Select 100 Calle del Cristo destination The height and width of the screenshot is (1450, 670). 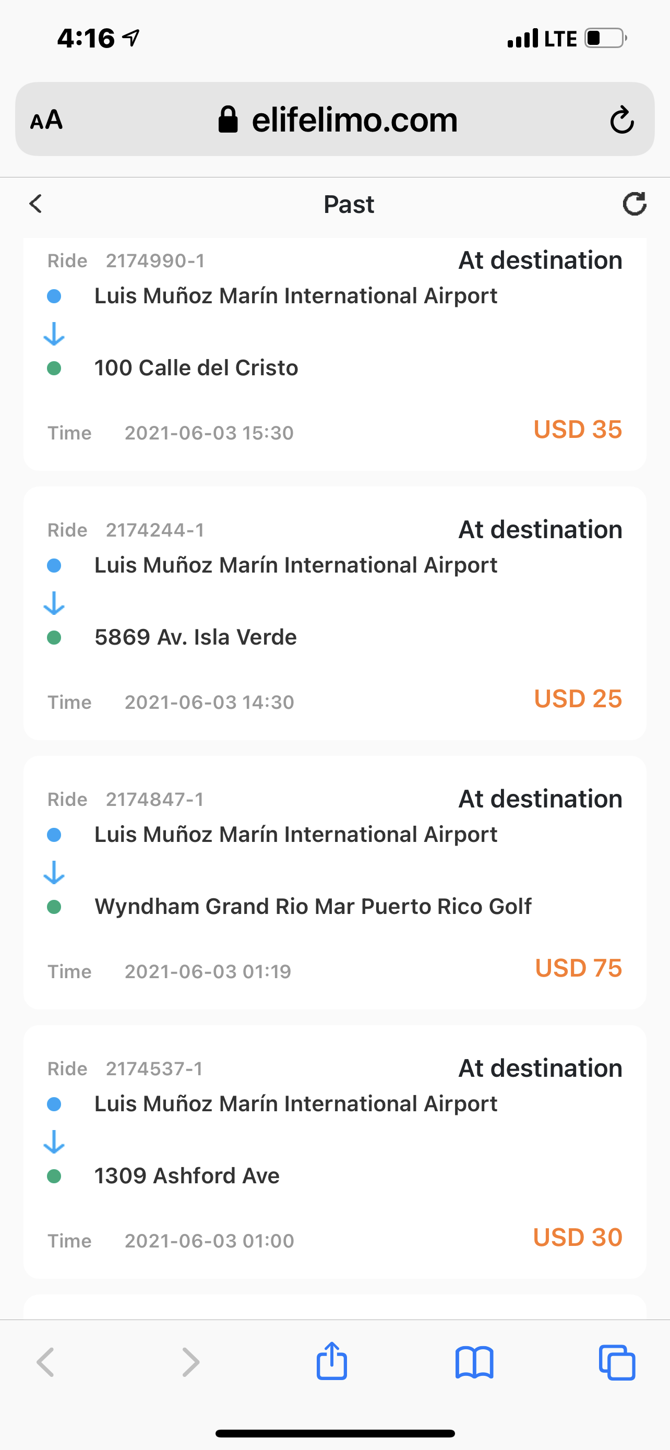196,367
